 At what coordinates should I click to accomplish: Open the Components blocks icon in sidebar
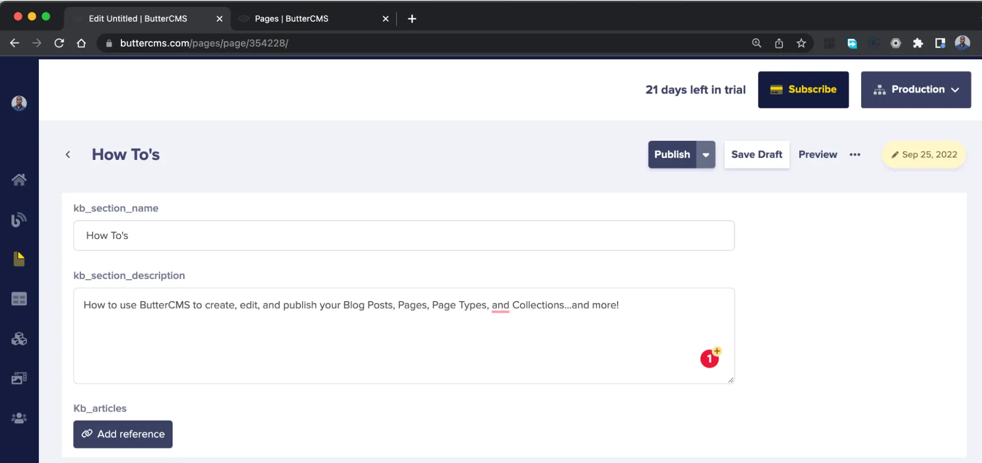pos(19,338)
